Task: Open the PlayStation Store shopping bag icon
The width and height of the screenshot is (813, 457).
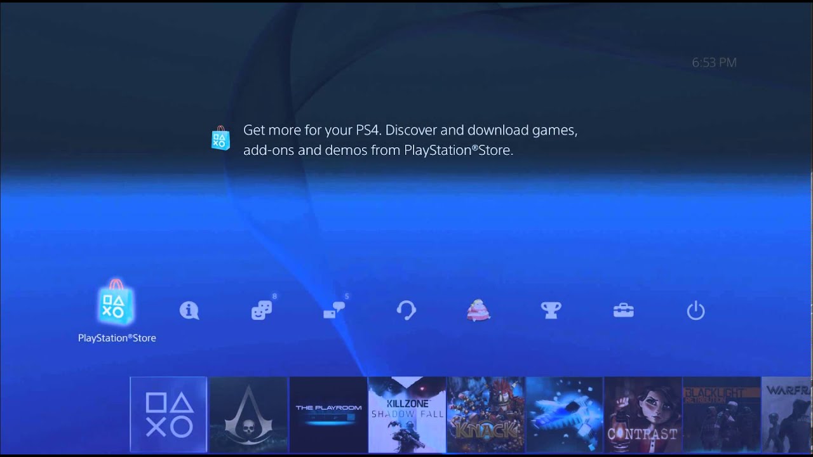Action: 116,302
